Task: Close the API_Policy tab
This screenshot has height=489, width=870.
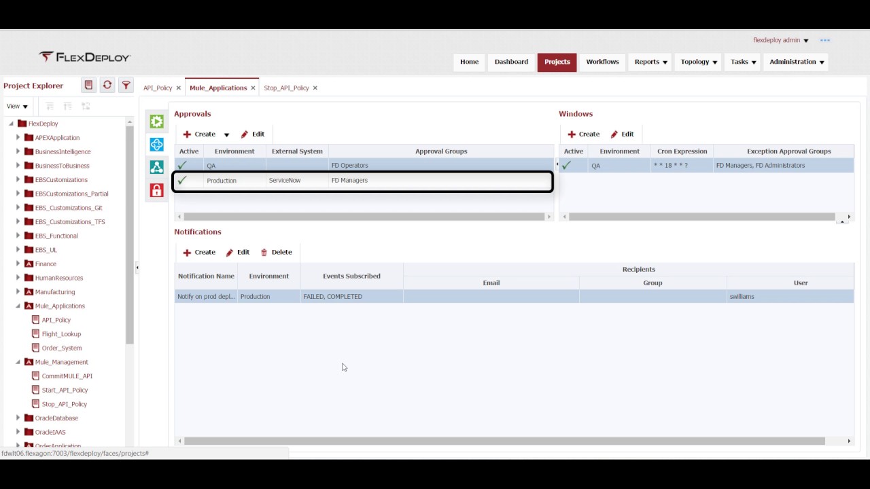Action: pos(179,88)
